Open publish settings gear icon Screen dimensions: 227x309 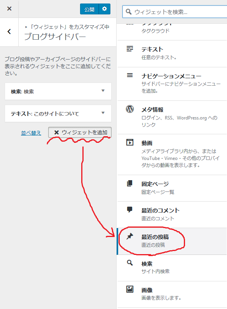tap(105, 9)
